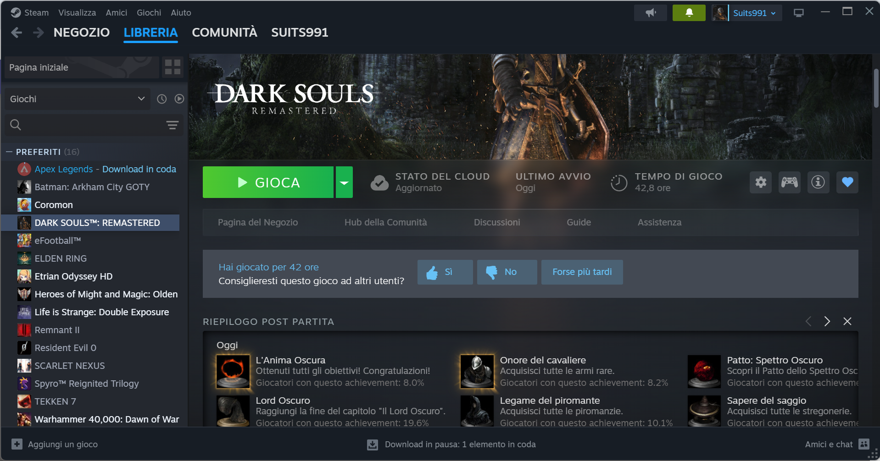
Task: Toggle collections grid view icon
Action: click(x=173, y=67)
